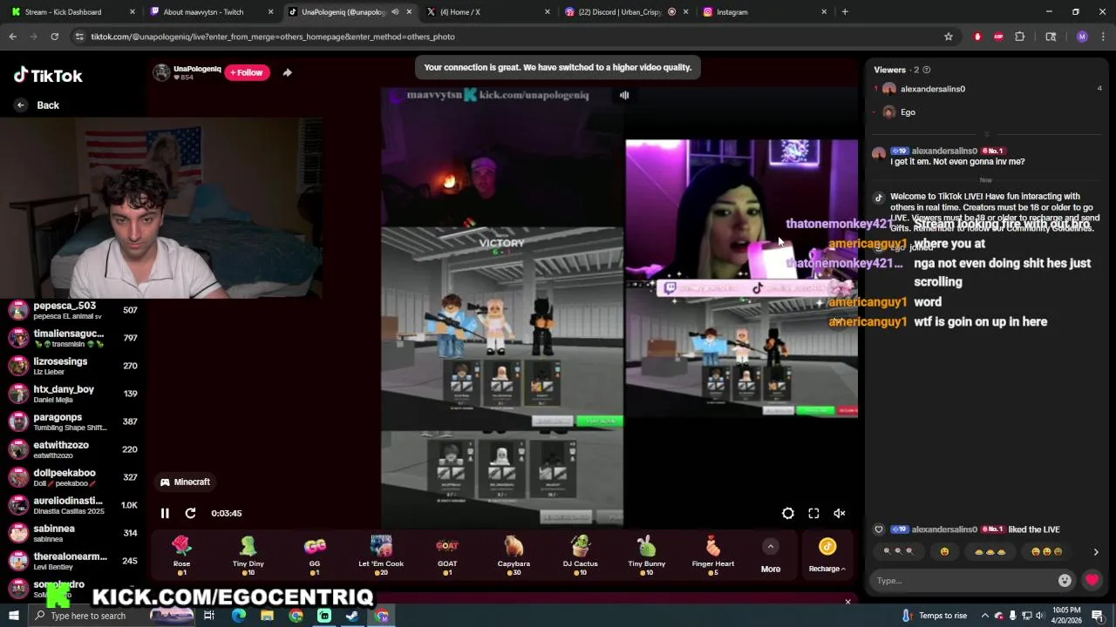1116x627 pixels.
Task: Tap the red heart like button
Action: pos(1092,580)
